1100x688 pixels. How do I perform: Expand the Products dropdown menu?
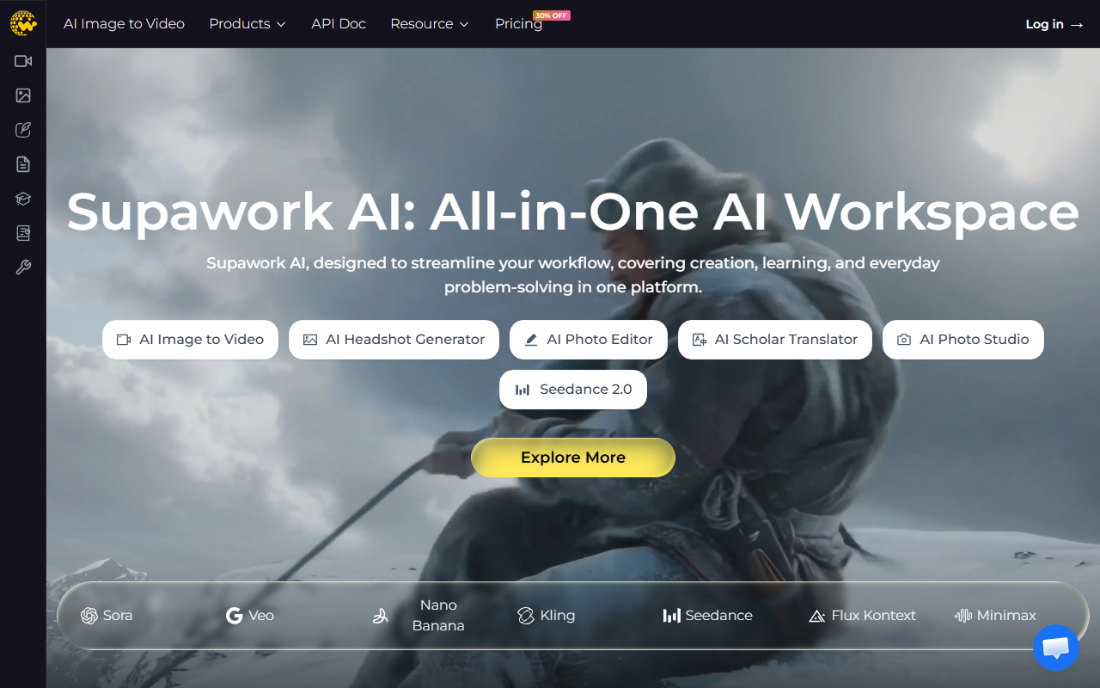[247, 24]
